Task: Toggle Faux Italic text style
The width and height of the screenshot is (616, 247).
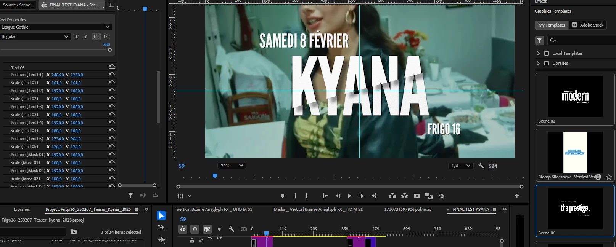Action: click(86, 37)
